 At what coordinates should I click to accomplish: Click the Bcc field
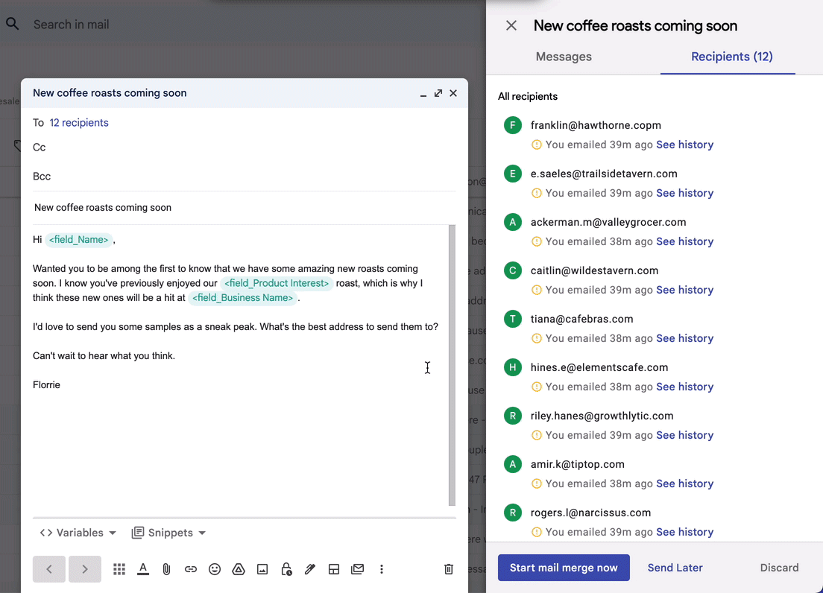point(244,176)
